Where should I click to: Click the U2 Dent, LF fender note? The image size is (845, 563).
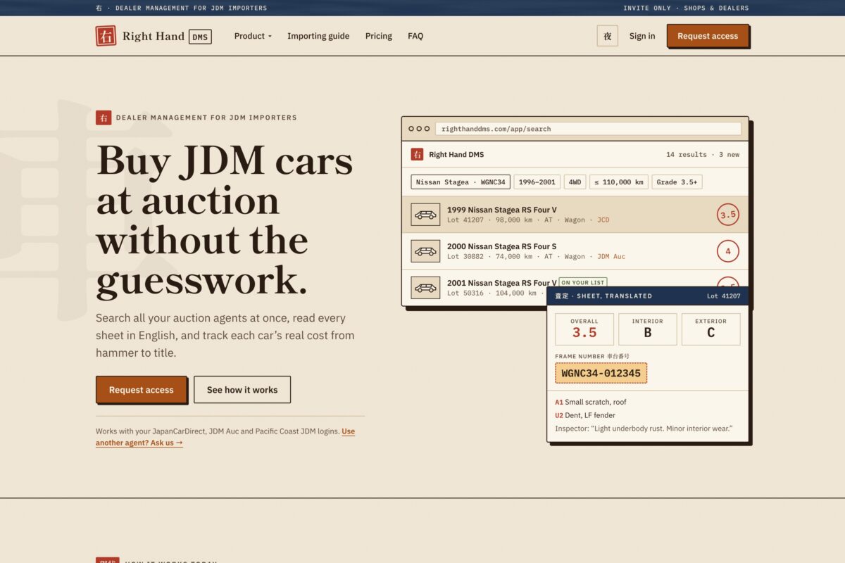pos(585,415)
